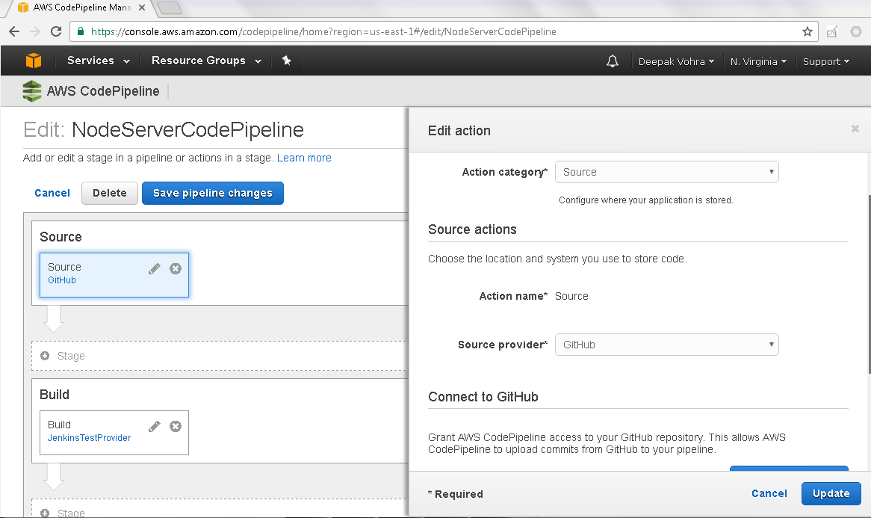Click the Delete pipeline button
The image size is (871, 518).
(x=109, y=193)
